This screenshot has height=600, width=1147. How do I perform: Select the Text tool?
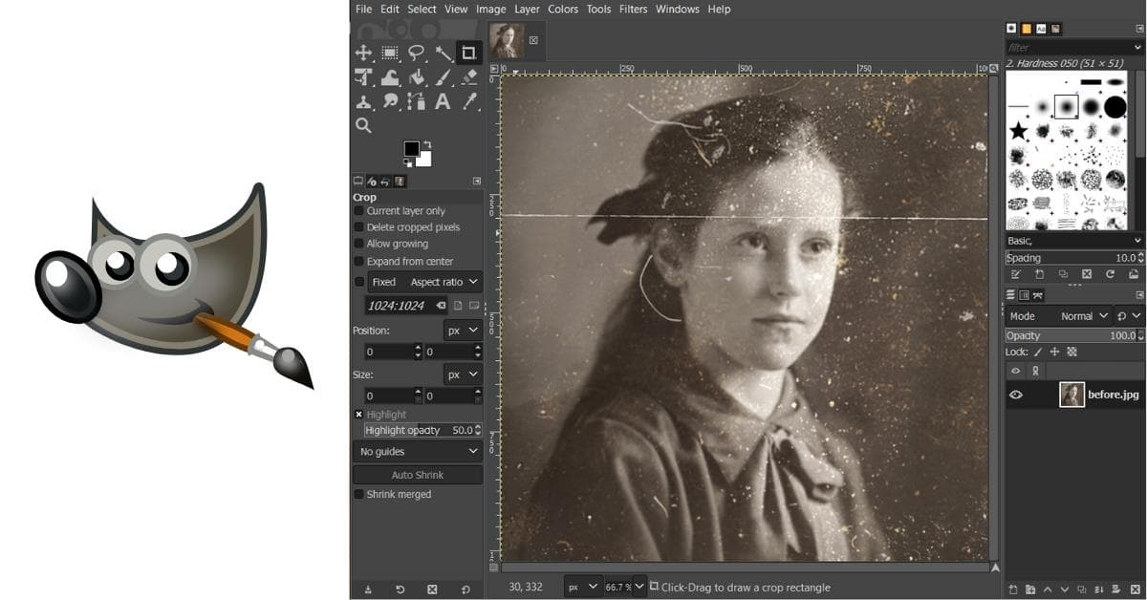(444, 101)
